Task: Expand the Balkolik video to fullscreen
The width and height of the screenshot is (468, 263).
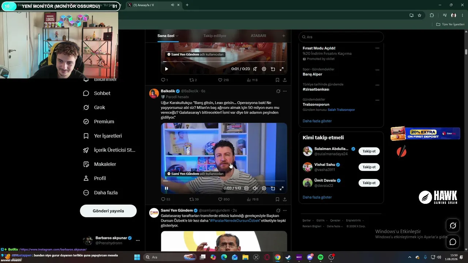Action: click(282, 188)
